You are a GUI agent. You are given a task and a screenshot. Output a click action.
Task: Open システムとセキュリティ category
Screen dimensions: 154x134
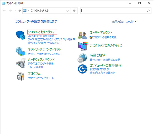[x=41, y=32]
